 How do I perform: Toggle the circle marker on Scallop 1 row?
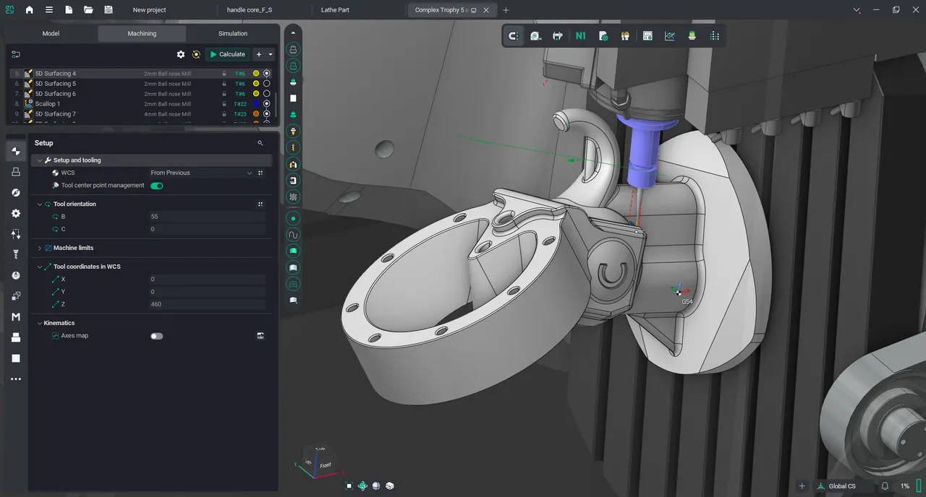coord(266,104)
